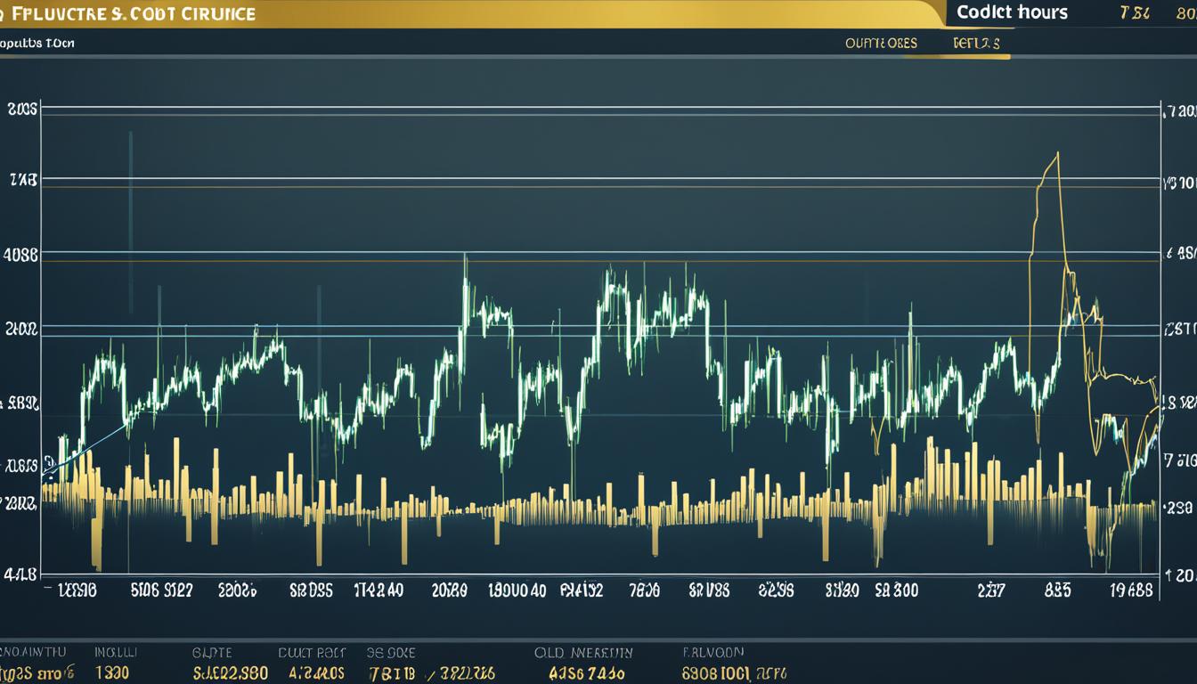Click the '7806' time axis label
Screen dimensions: 1197x684
[x=644, y=590]
